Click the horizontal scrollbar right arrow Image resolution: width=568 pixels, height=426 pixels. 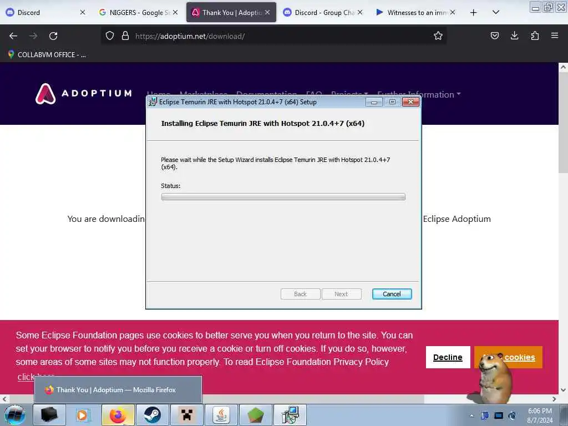click(x=554, y=399)
